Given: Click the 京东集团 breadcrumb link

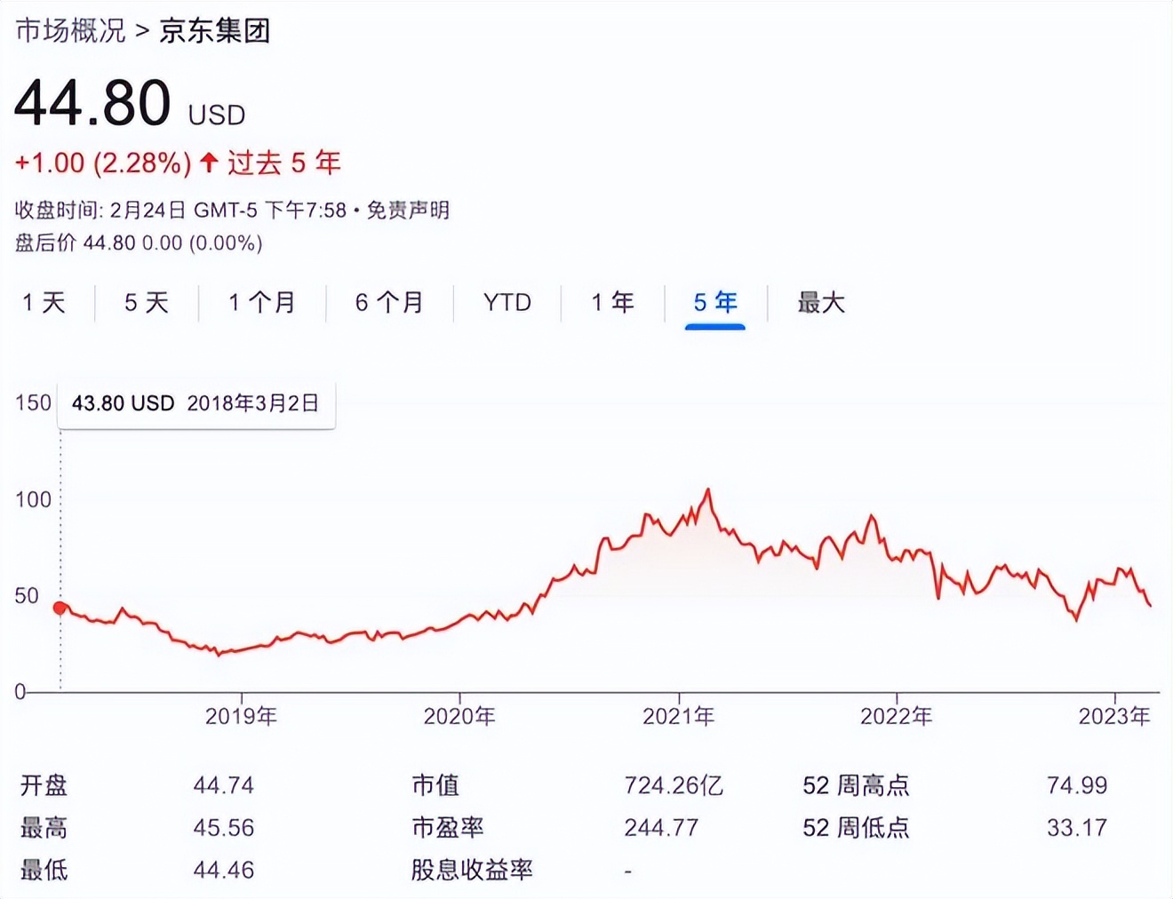Looking at the screenshot, I should [x=215, y=29].
